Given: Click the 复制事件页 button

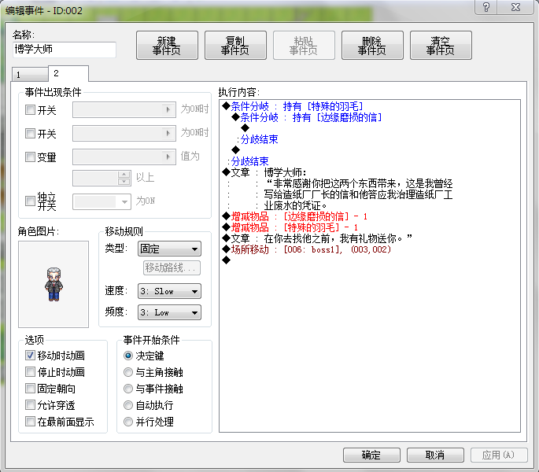Looking at the screenshot, I should (x=235, y=46).
